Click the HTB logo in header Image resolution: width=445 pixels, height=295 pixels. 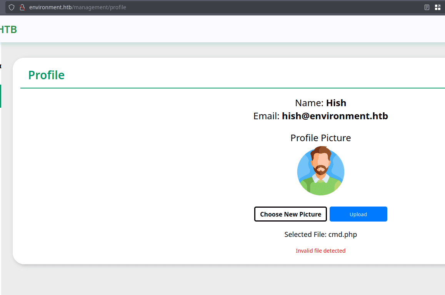8,29
